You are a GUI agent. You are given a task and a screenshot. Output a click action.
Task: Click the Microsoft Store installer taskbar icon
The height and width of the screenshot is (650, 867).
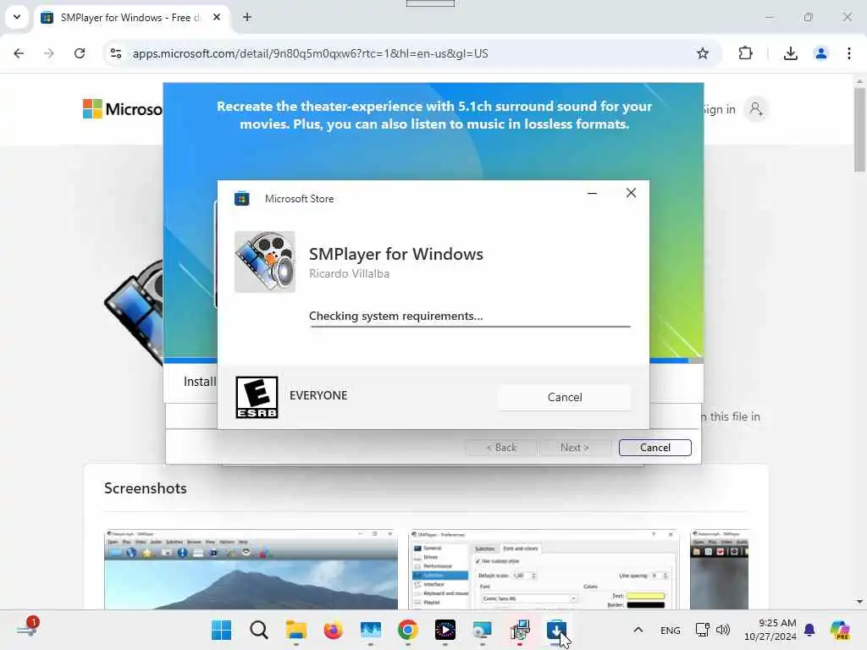pyautogui.click(x=556, y=630)
